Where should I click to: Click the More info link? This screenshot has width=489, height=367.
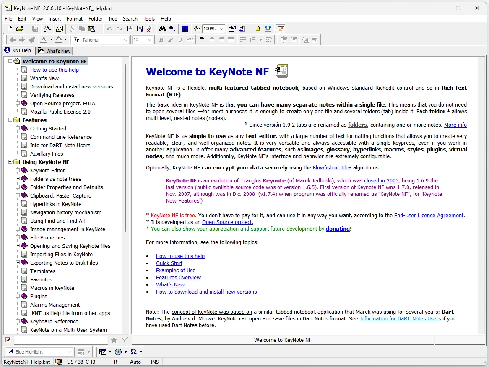(455, 125)
